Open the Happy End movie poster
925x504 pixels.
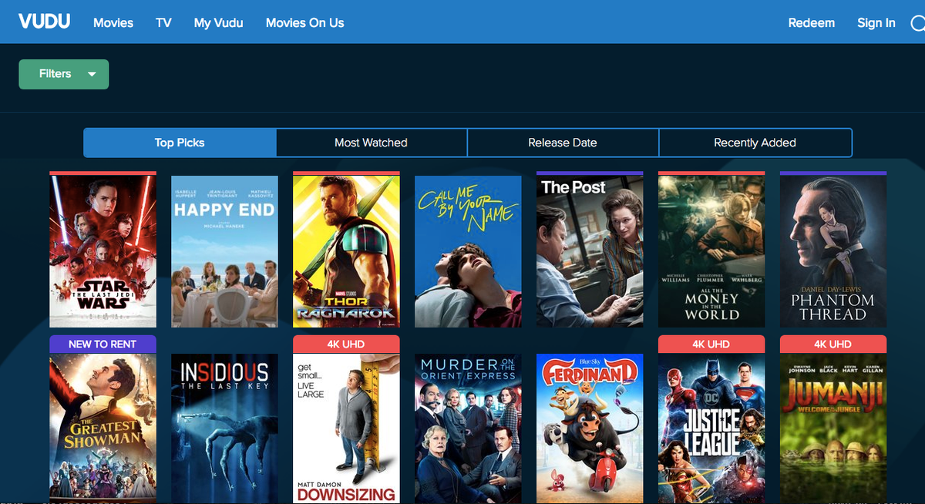tap(224, 251)
